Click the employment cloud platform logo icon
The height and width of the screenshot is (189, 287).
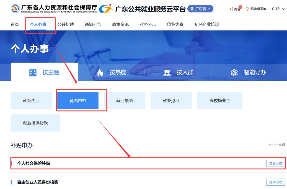point(106,9)
